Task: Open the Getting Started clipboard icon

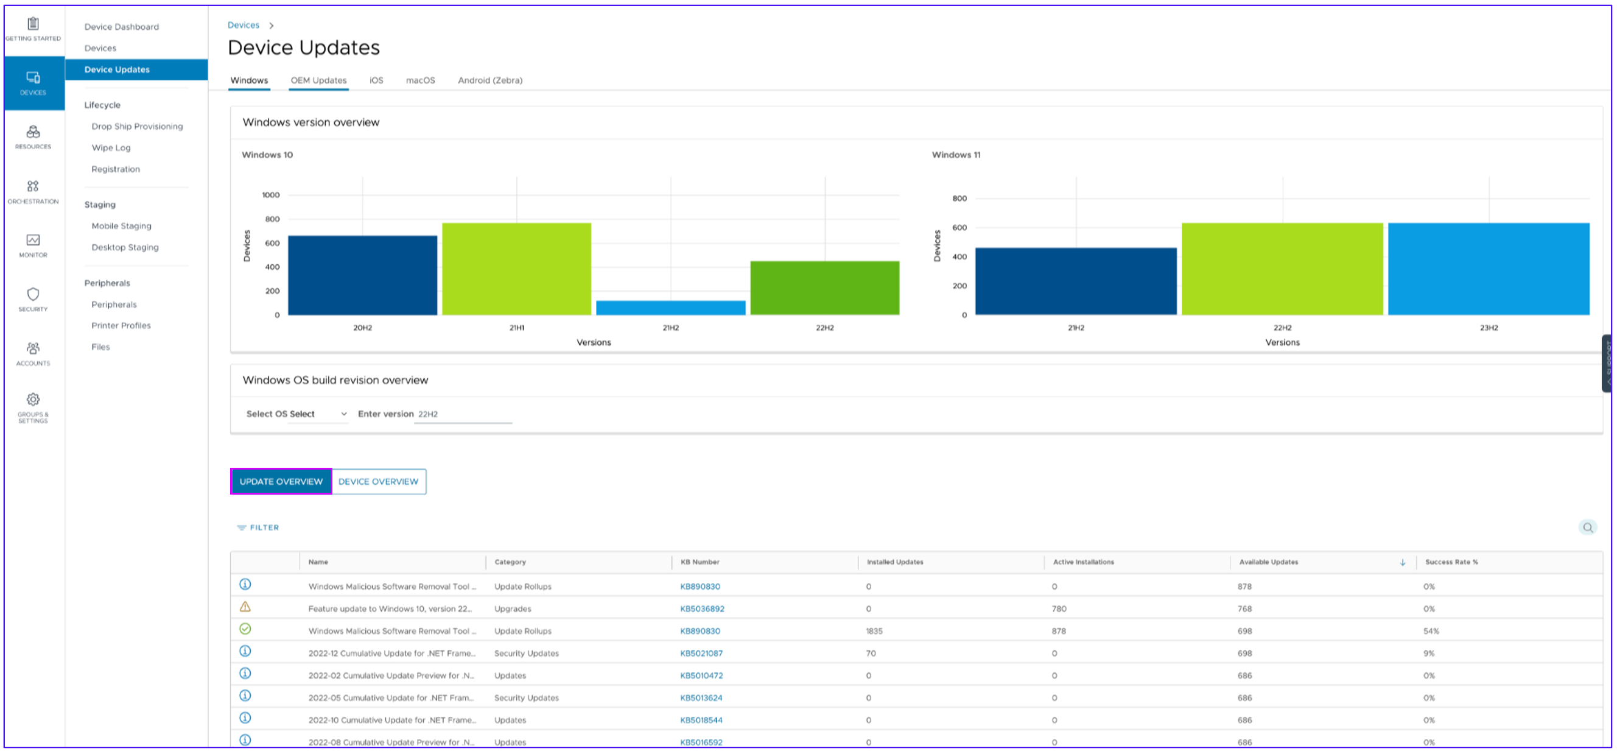Action: (33, 24)
